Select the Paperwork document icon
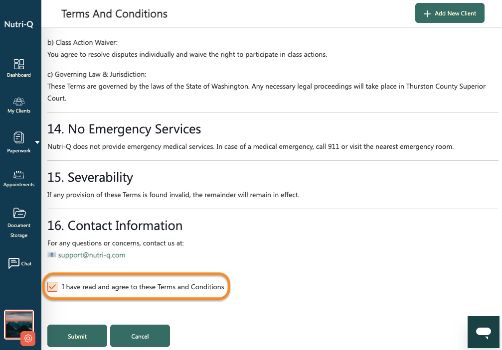 point(19,137)
